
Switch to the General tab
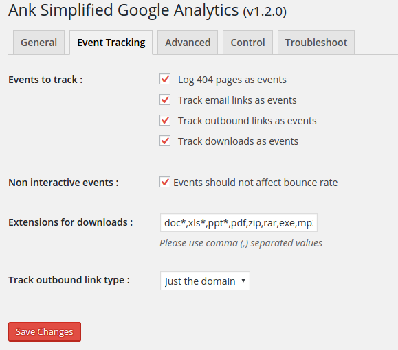coord(38,43)
